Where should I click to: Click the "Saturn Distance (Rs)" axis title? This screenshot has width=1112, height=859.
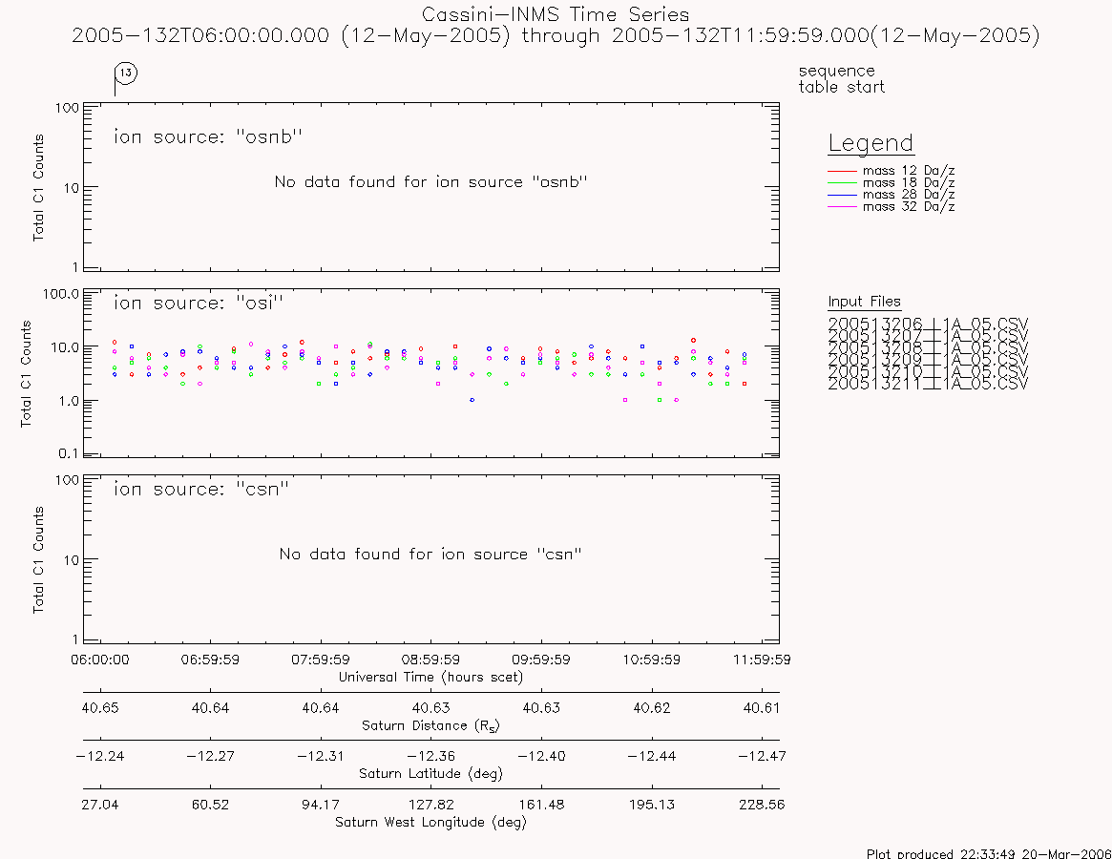click(x=431, y=725)
